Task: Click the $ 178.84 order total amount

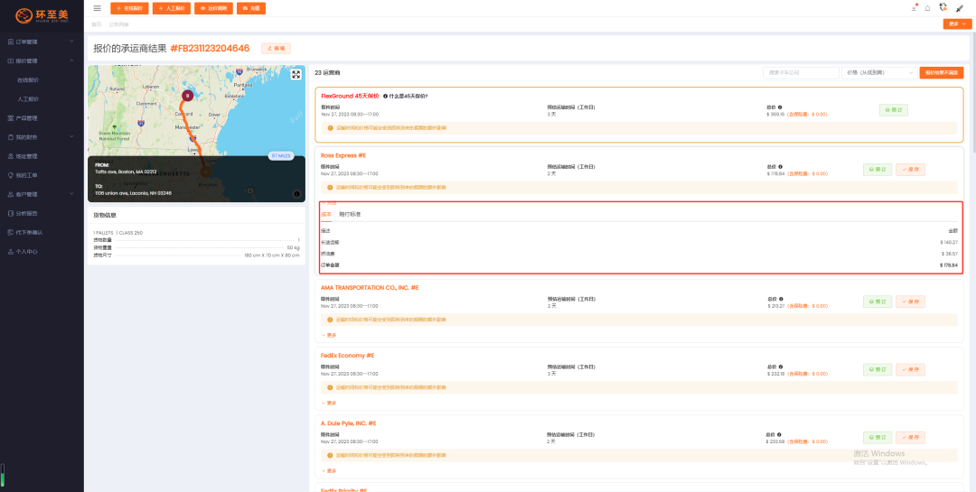Action: click(x=949, y=265)
